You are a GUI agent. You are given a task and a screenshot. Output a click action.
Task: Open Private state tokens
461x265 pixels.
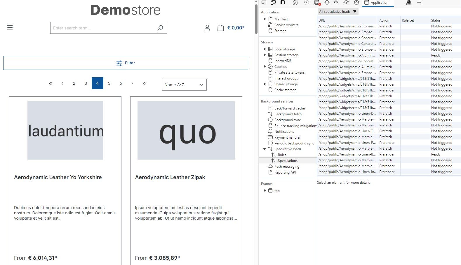pyautogui.click(x=289, y=73)
